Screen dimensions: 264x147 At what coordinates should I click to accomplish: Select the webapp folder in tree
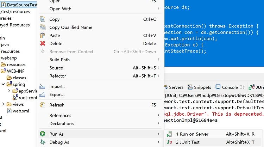click(9, 58)
